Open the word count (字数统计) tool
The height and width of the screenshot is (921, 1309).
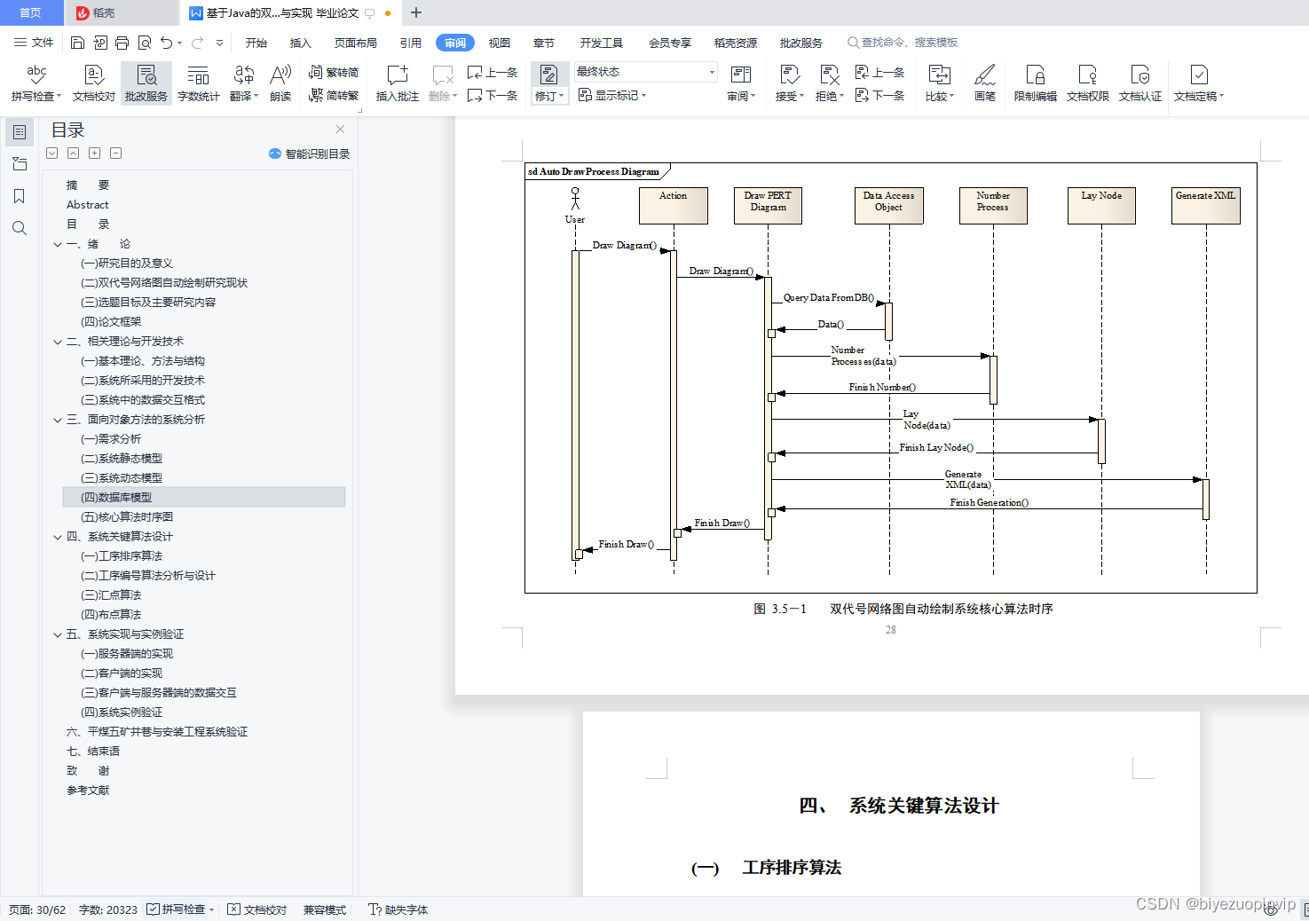(199, 83)
